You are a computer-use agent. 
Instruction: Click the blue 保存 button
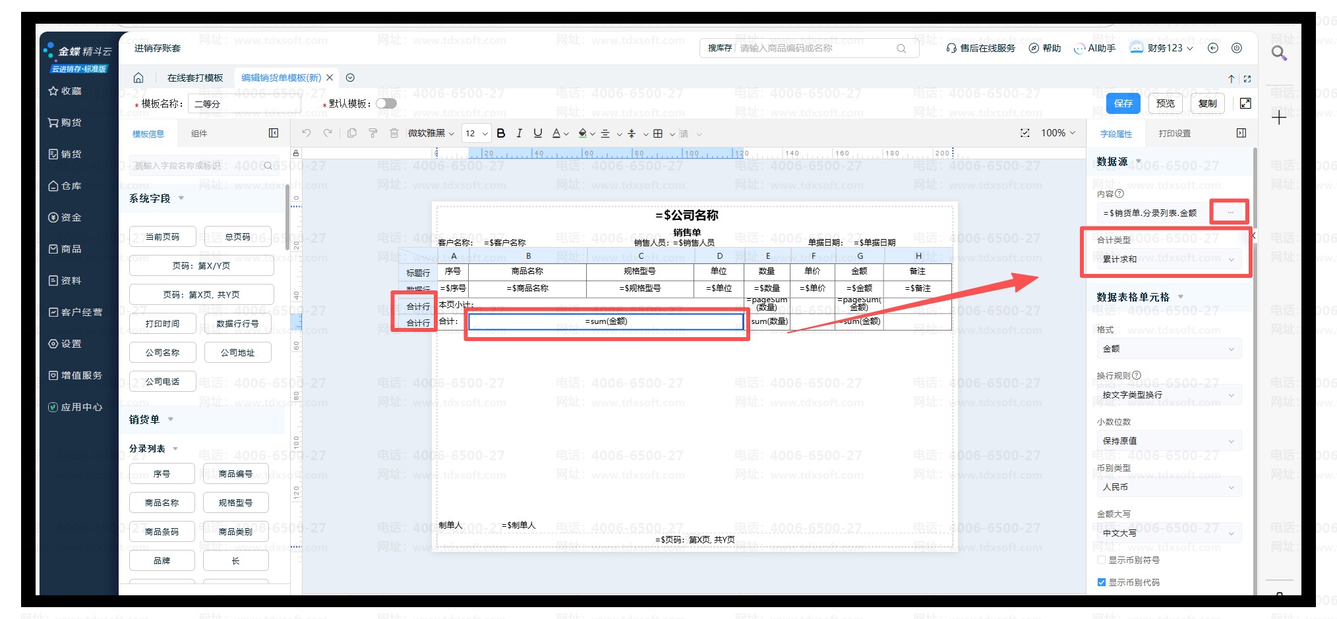[x=1123, y=103]
